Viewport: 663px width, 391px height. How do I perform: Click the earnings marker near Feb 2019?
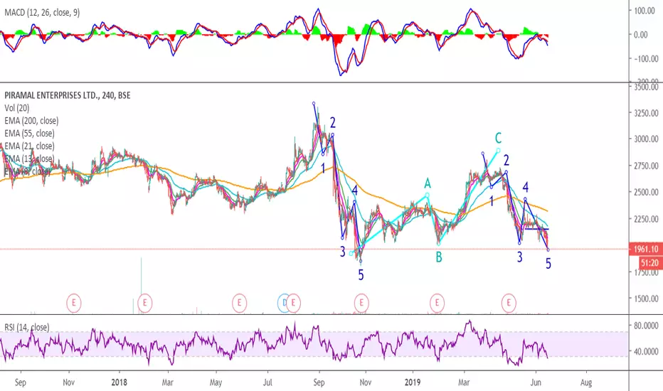[x=437, y=303]
